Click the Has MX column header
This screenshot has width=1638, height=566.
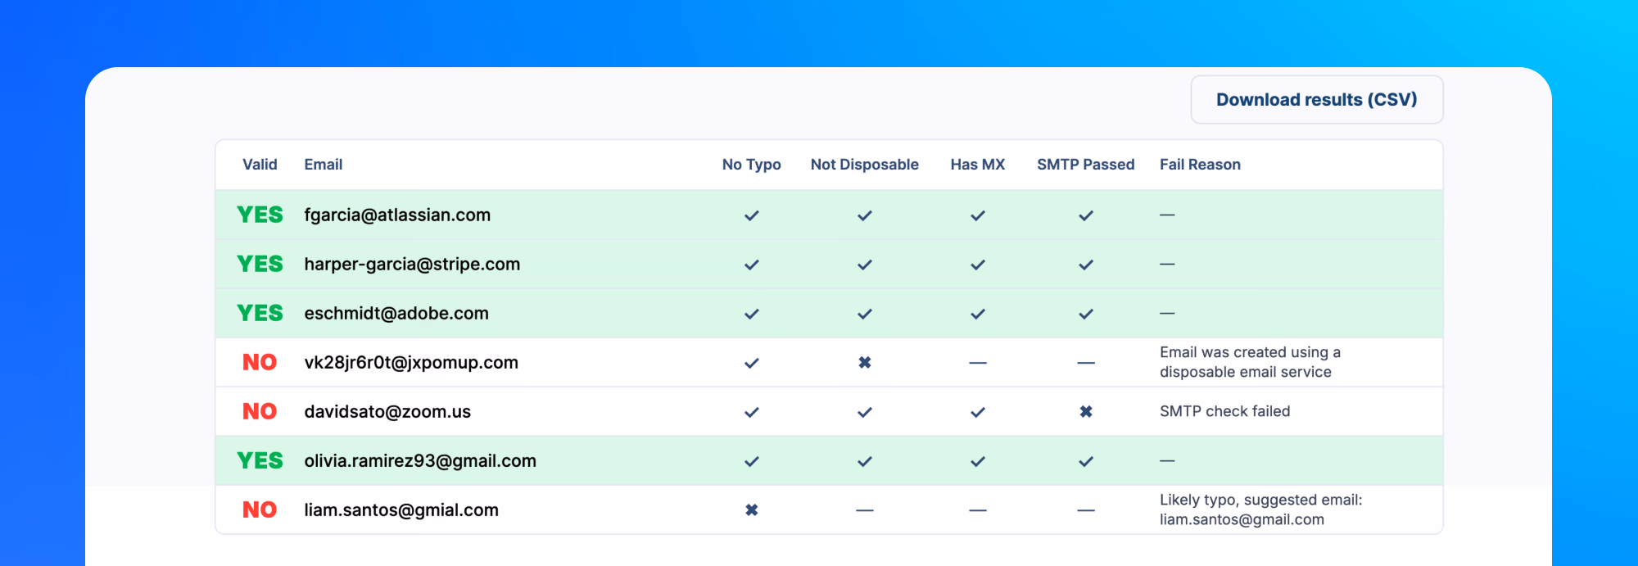coord(977,165)
